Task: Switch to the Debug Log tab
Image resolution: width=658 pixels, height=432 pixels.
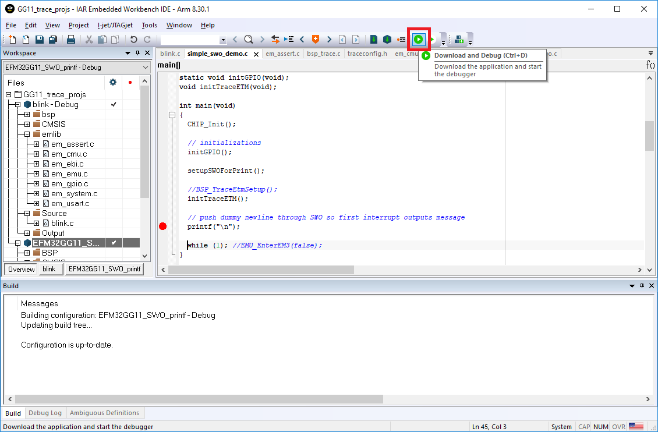Action: pyautogui.click(x=45, y=413)
